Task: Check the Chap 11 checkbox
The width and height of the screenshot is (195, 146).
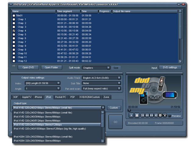Action: (14, 57)
